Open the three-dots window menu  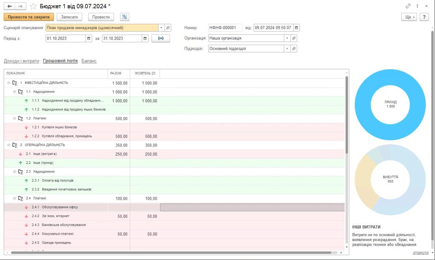point(417,6)
